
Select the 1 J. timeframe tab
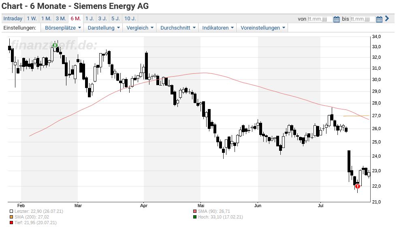(x=90, y=19)
